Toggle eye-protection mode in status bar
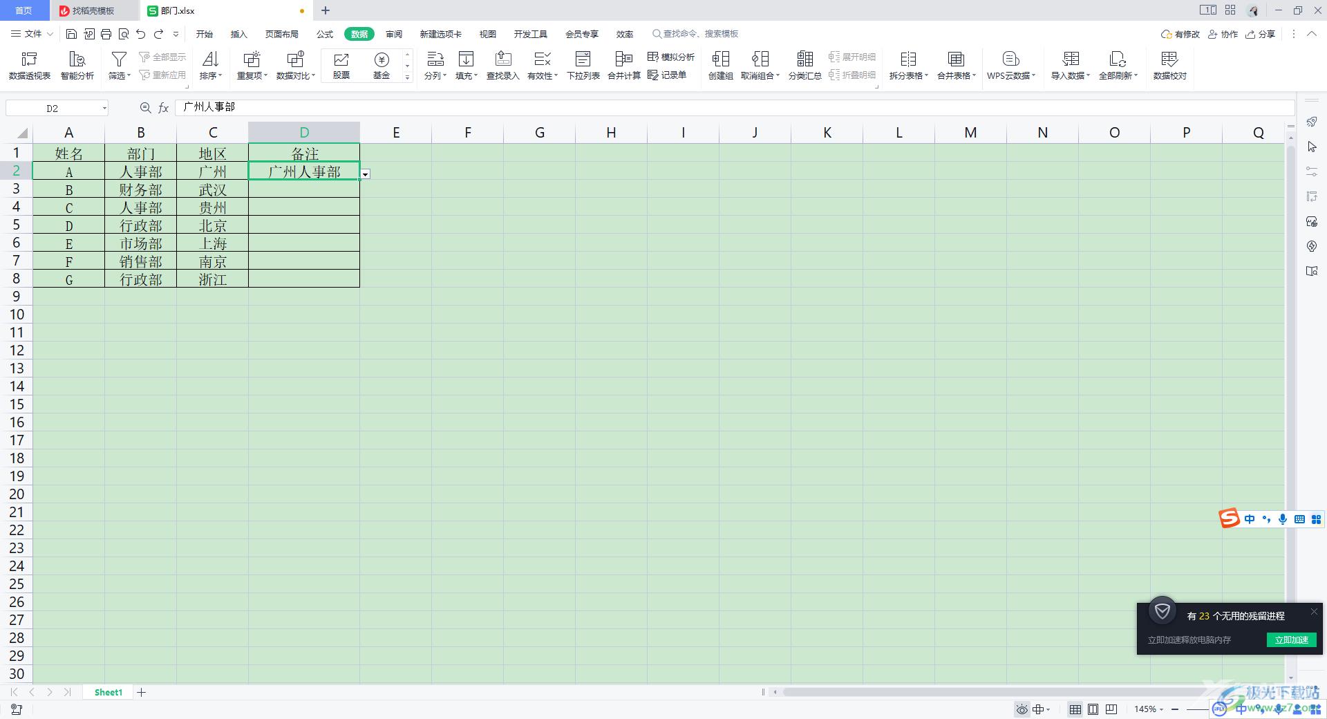This screenshot has height=719, width=1327. [x=1022, y=709]
